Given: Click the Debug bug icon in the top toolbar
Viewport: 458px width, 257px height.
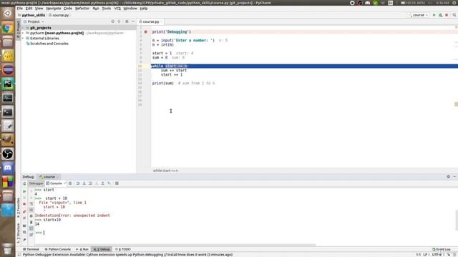Looking at the screenshot, I should [x=441, y=15].
